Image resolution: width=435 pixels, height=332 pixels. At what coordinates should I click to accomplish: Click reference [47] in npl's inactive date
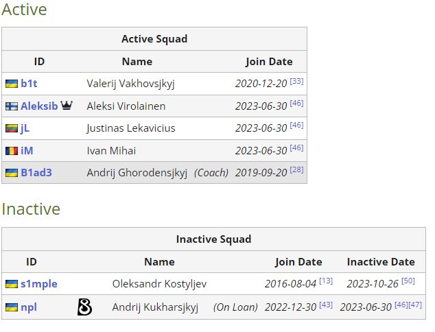(415, 305)
